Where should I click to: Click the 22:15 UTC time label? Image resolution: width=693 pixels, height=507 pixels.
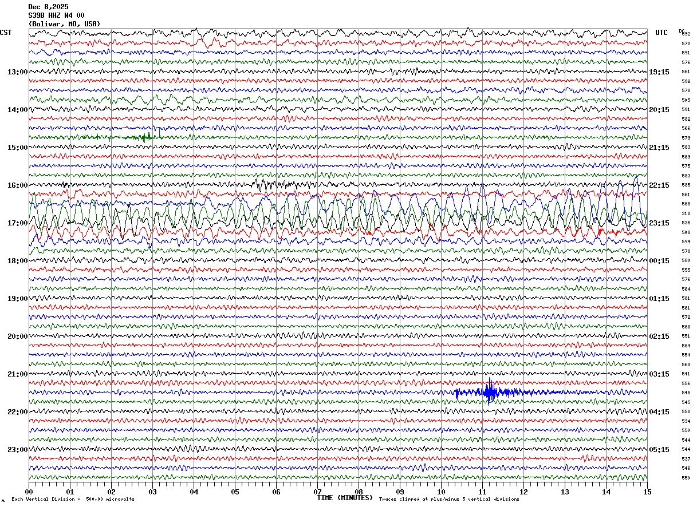point(659,185)
